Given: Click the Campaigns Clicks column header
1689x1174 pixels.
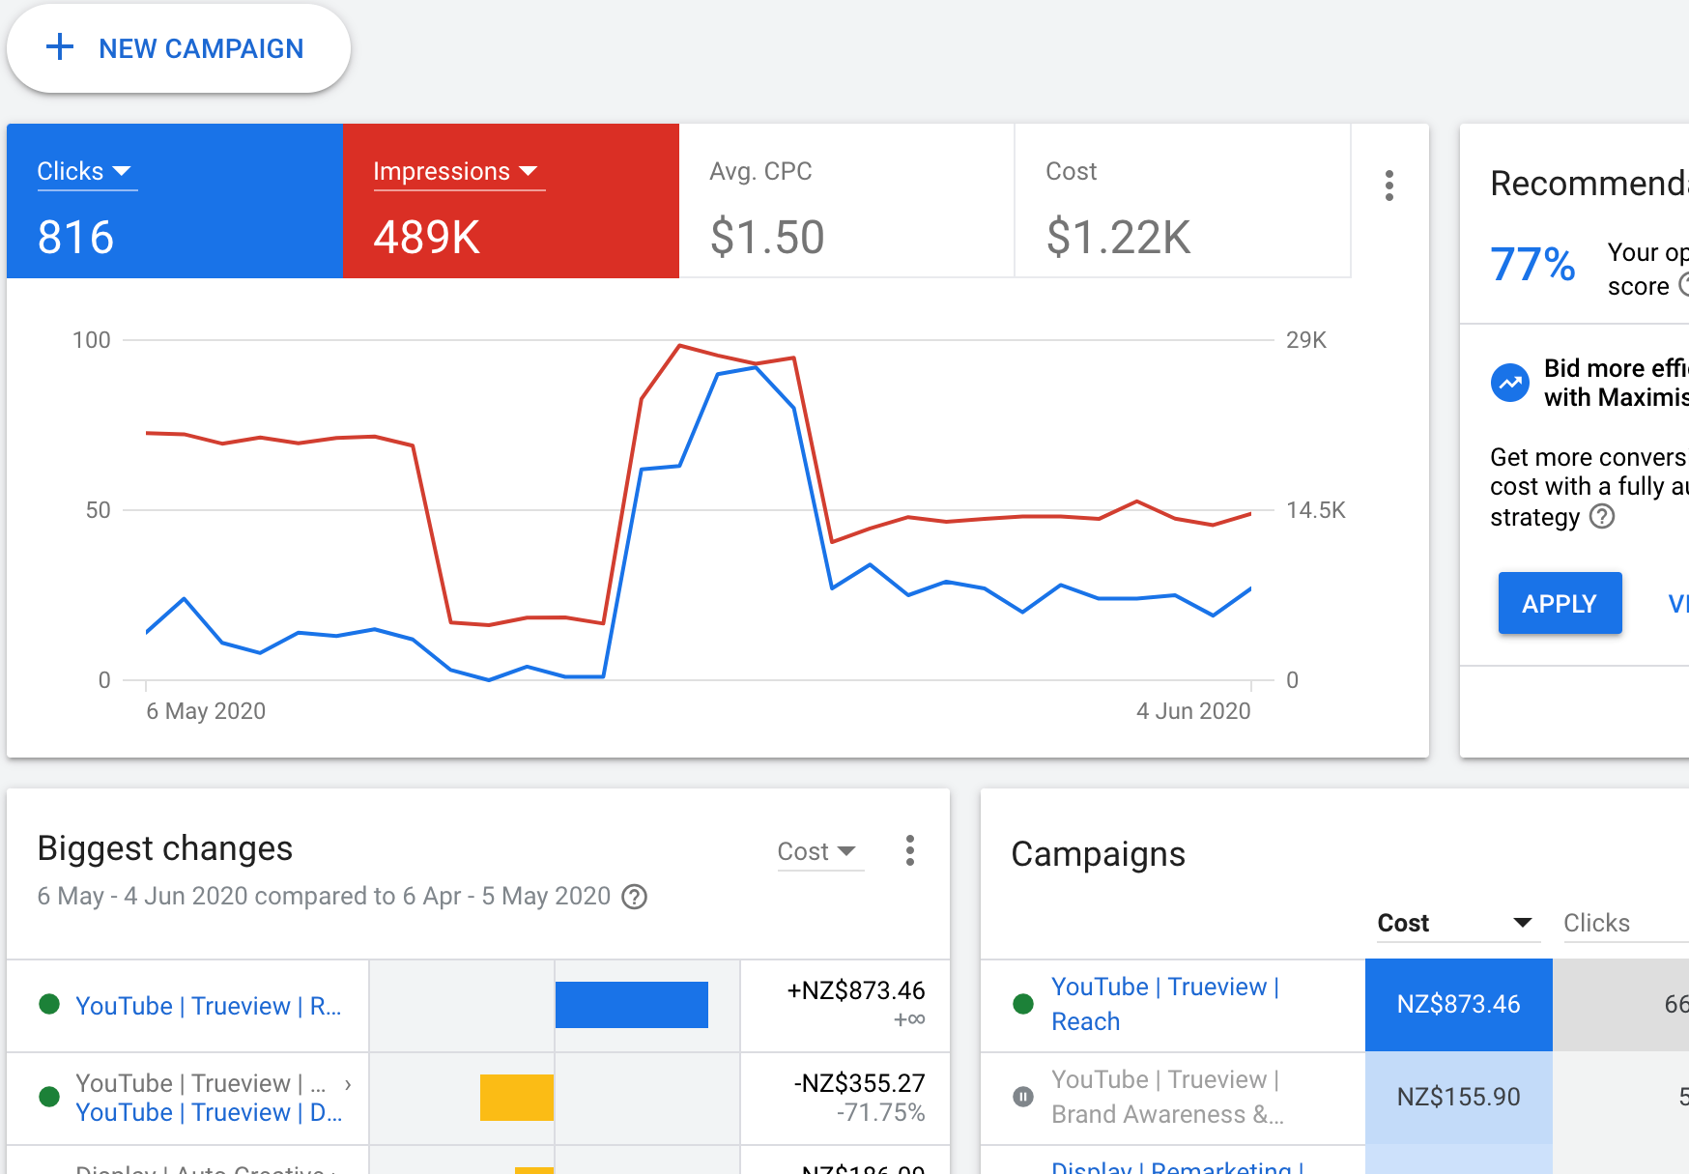Looking at the screenshot, I should click(x=1596, y=923).
